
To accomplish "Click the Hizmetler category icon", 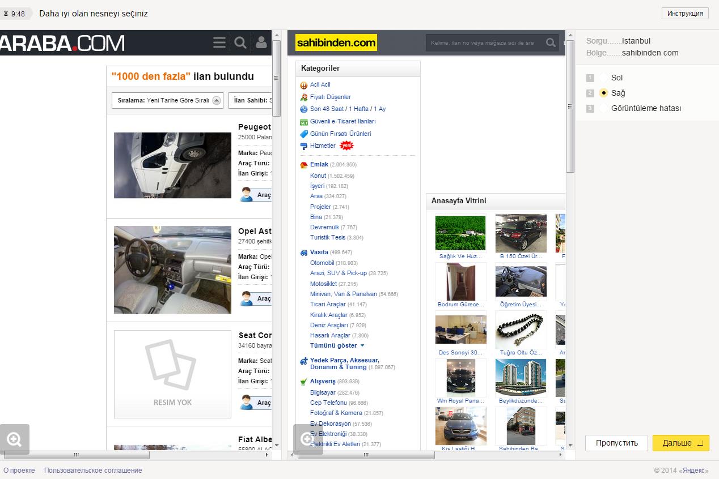I will [304, 146].
